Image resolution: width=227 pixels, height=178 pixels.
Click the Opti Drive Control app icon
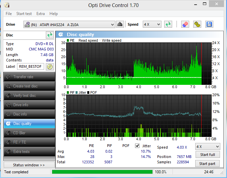(x=7, y=5)
